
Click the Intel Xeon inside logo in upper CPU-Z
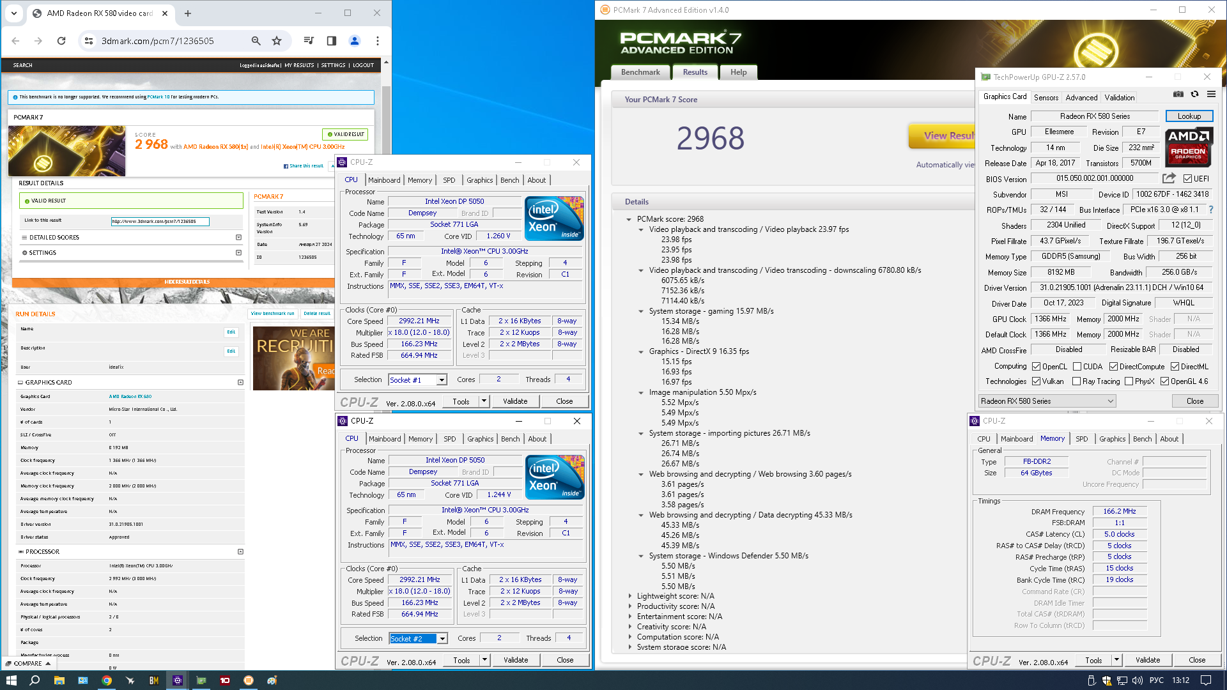point(554,218)
